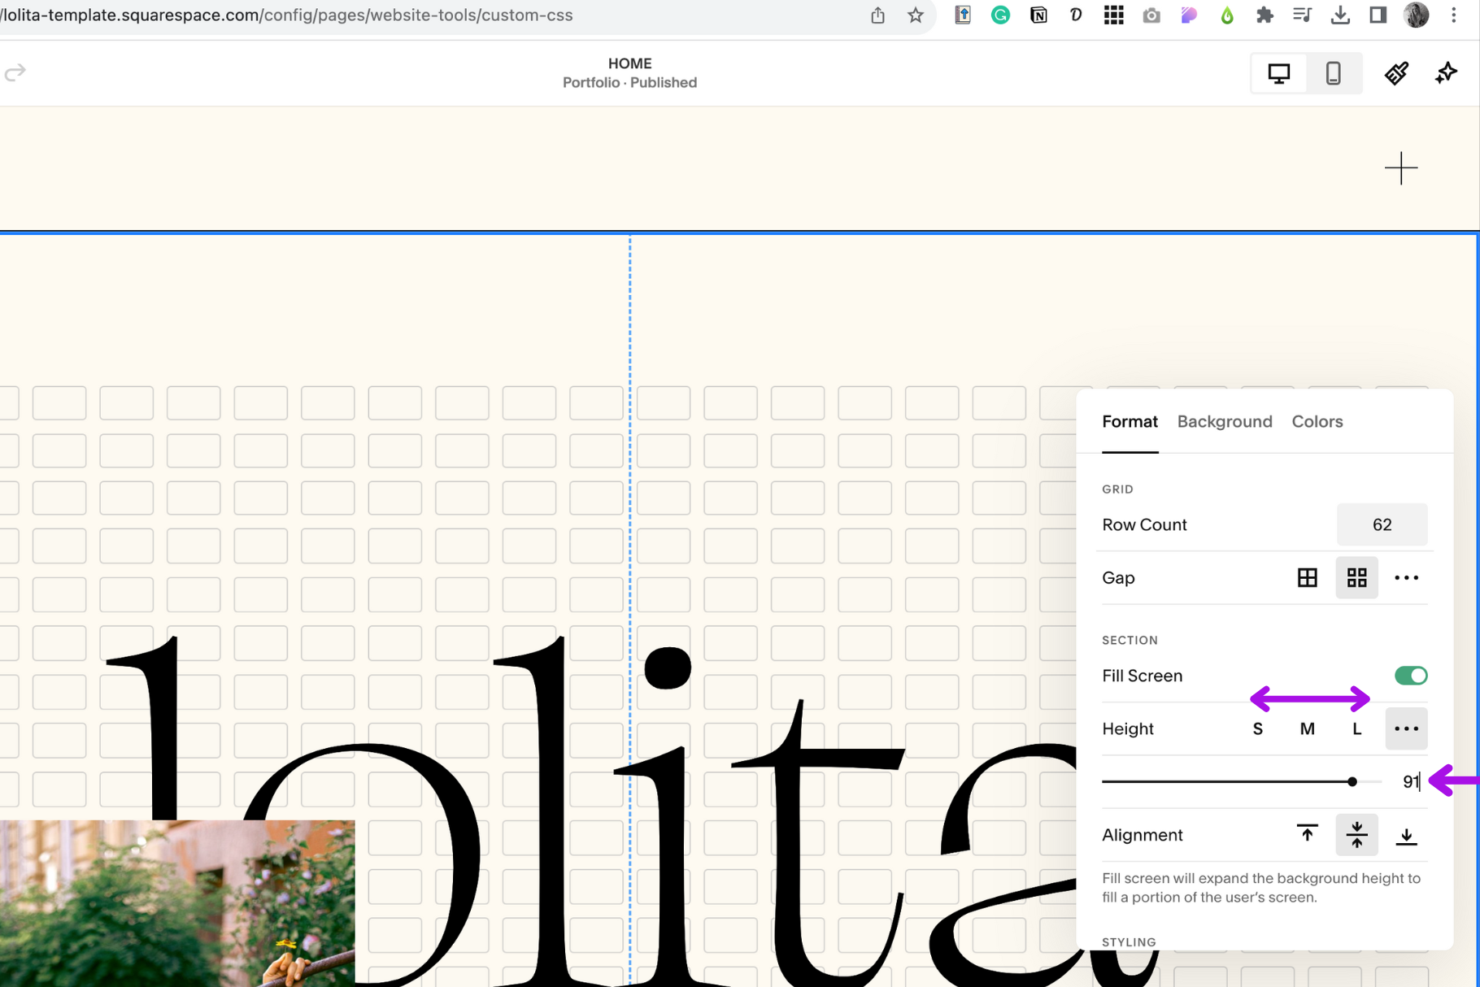Viewport: 1480px width, 987px height.
Task: Click the browser share page icon
Action: (877, 15)
